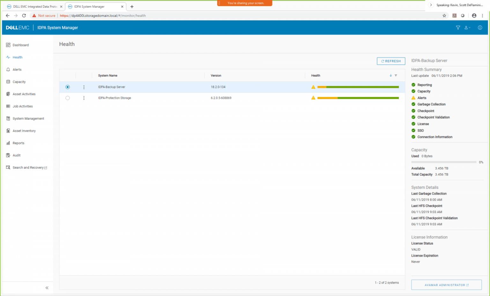Bookmark the page with the star icon
The width and height of the screenshot is (490, 296).
click(x=444, y=16)
